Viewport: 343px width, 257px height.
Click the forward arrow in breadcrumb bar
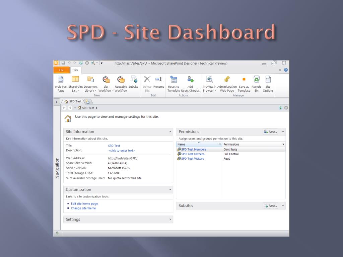(x=70, y=108)
